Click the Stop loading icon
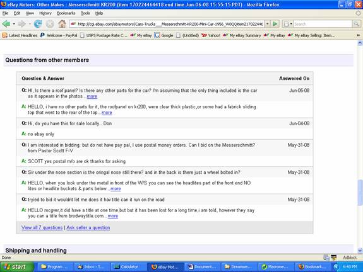 pyautogui.click(x=50, y=24)
